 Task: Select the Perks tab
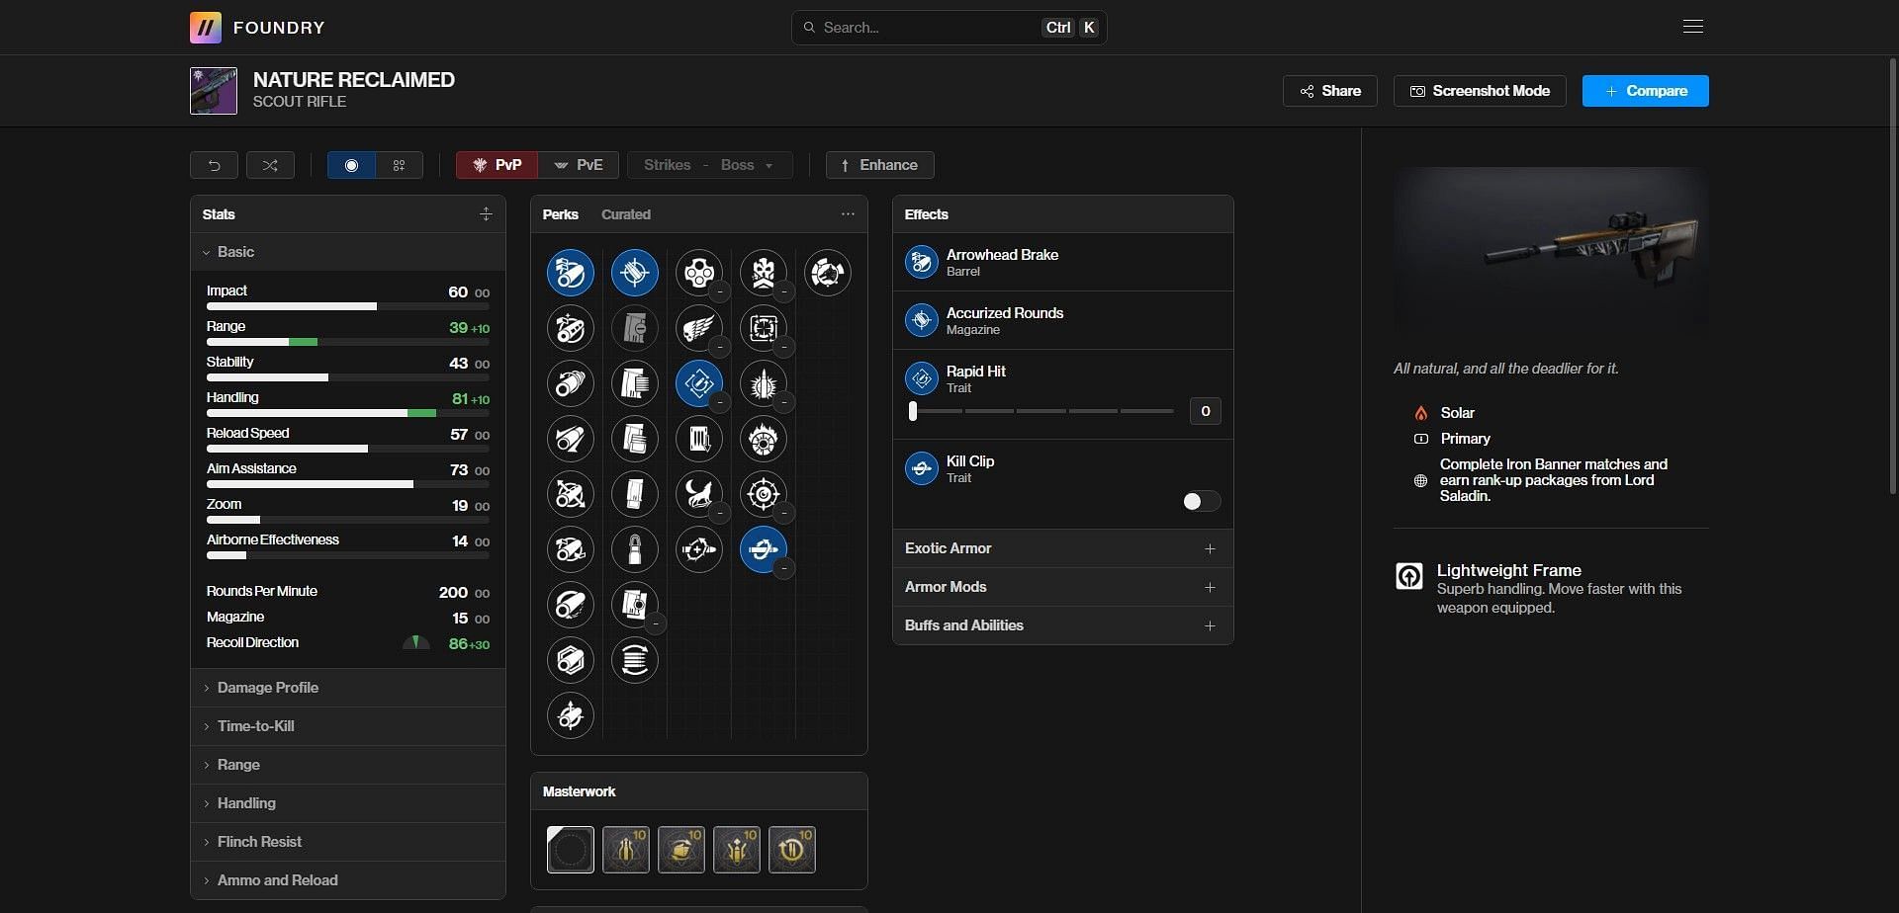[560, 214]
